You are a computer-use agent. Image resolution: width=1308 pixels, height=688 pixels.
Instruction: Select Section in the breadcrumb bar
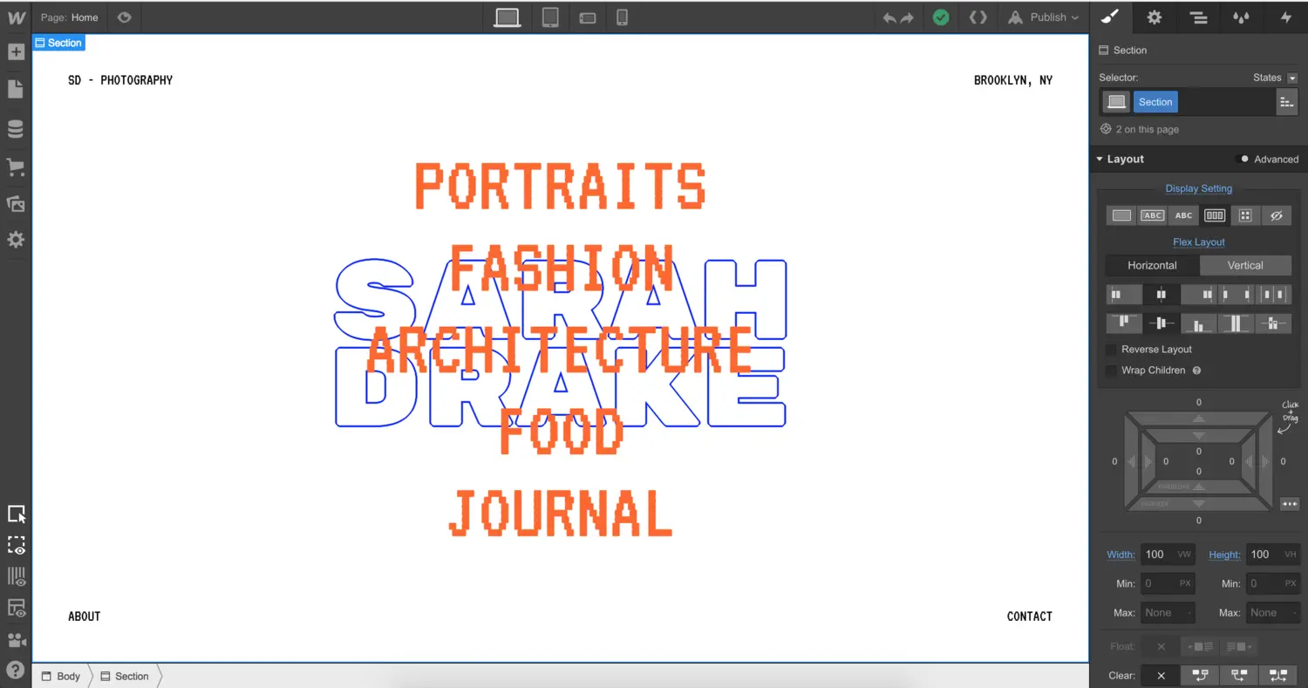(124, 676)
